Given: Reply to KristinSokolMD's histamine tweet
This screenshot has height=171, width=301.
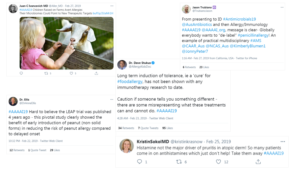Looking at the screenshot, I should coord(140,162).
